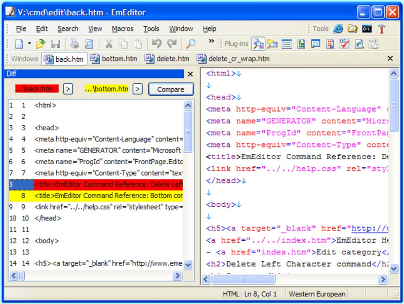The image size is (404, 304).
Task: Open the View menu
Action: coord(95,28)
